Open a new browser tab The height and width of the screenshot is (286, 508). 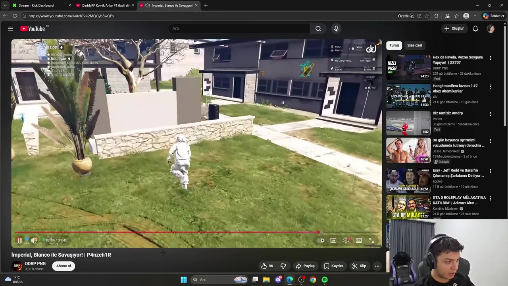pyautogui.click(x=206, y=6)
